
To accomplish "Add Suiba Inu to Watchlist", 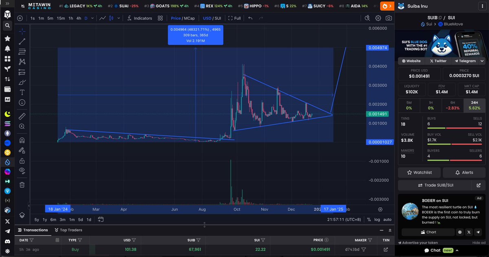I will (419, 172).
